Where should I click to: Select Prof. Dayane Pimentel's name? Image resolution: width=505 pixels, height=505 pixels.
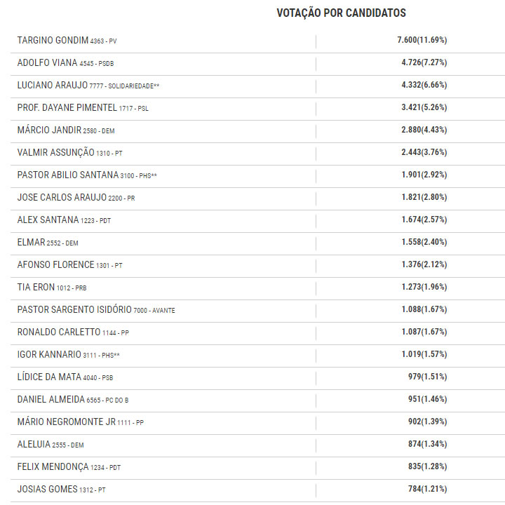(67, 107)
